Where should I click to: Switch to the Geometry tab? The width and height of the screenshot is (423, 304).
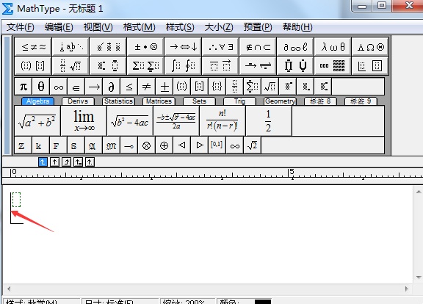click(280, 101)
